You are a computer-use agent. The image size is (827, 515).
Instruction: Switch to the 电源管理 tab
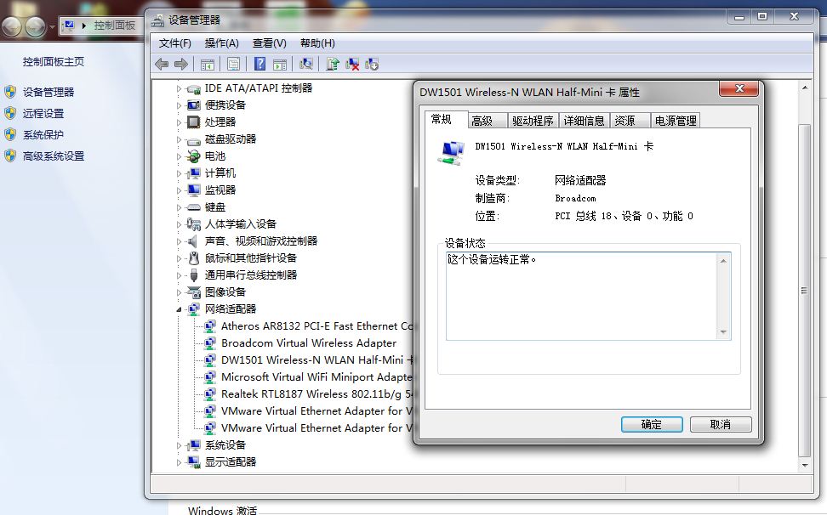click(676, 121)
